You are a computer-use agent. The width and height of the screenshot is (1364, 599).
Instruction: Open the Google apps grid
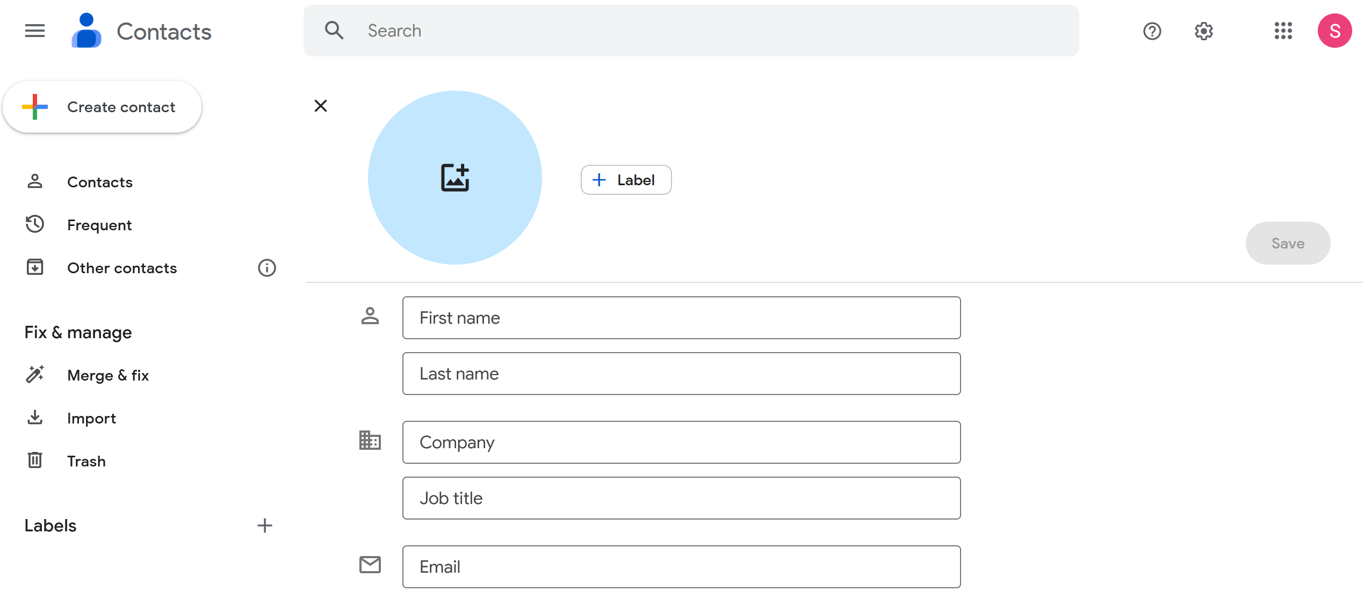1283,31
